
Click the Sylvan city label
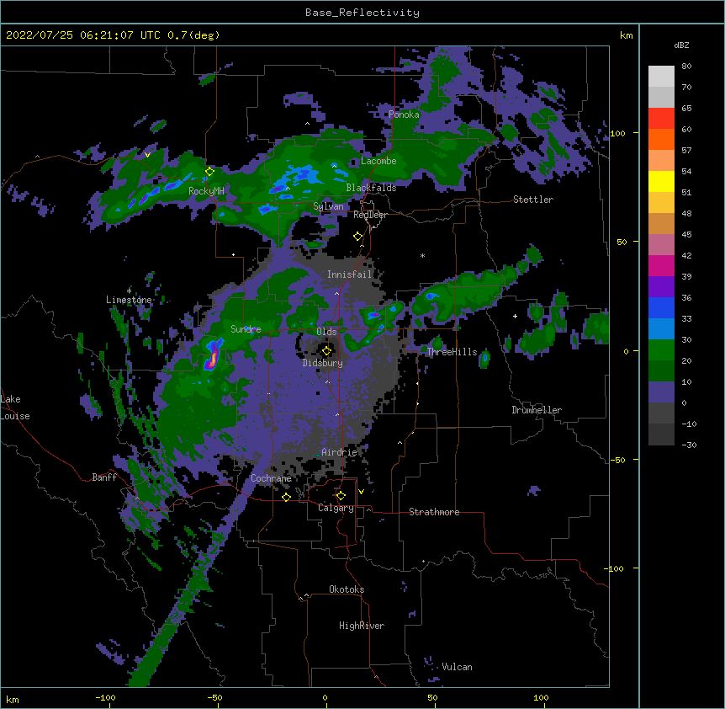328,206
